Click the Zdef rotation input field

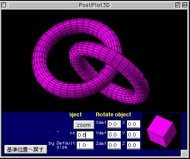114,145
